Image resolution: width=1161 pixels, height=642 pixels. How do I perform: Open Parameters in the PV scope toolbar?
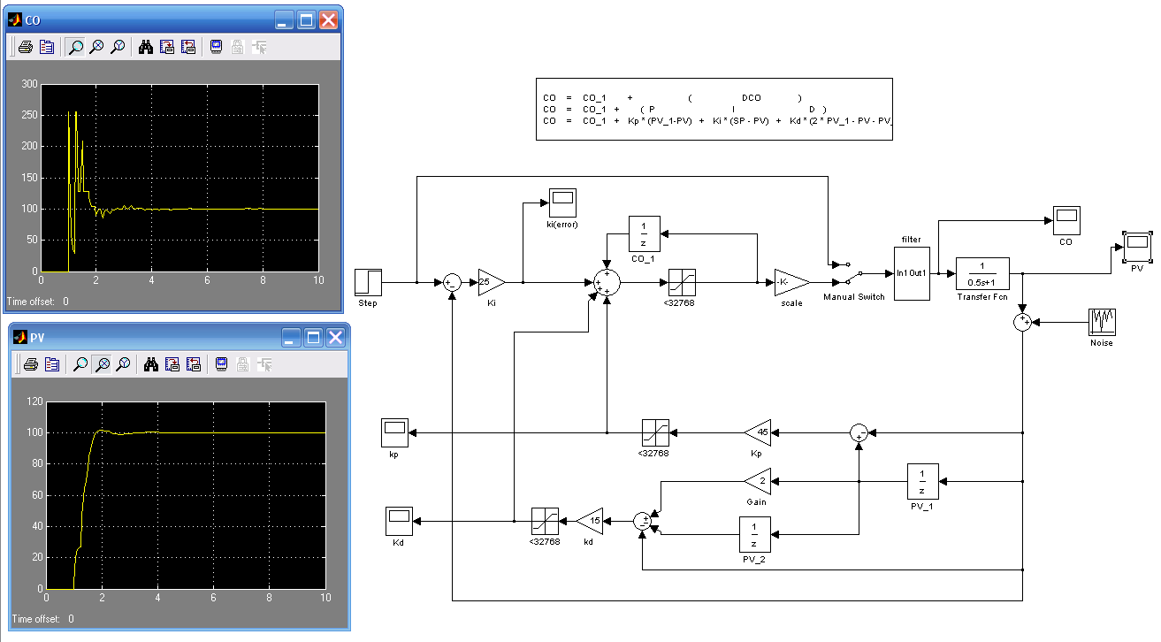click(52, 363)
